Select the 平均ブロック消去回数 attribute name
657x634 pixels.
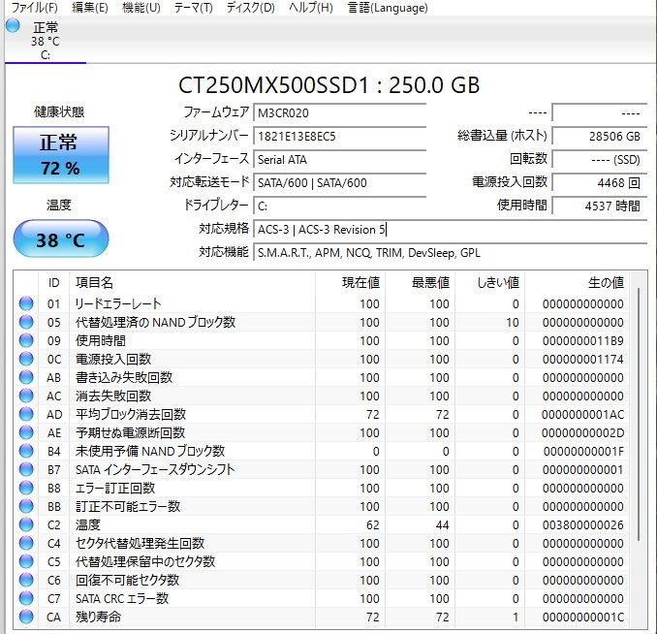(131, 414)
